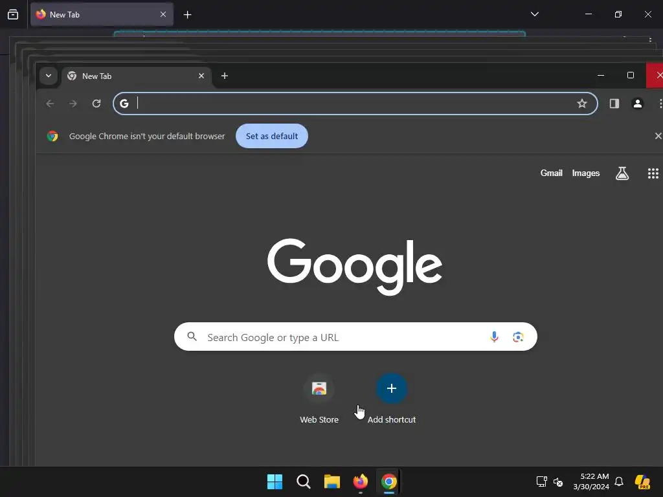Go forward in Chrome

pos(73,104)
